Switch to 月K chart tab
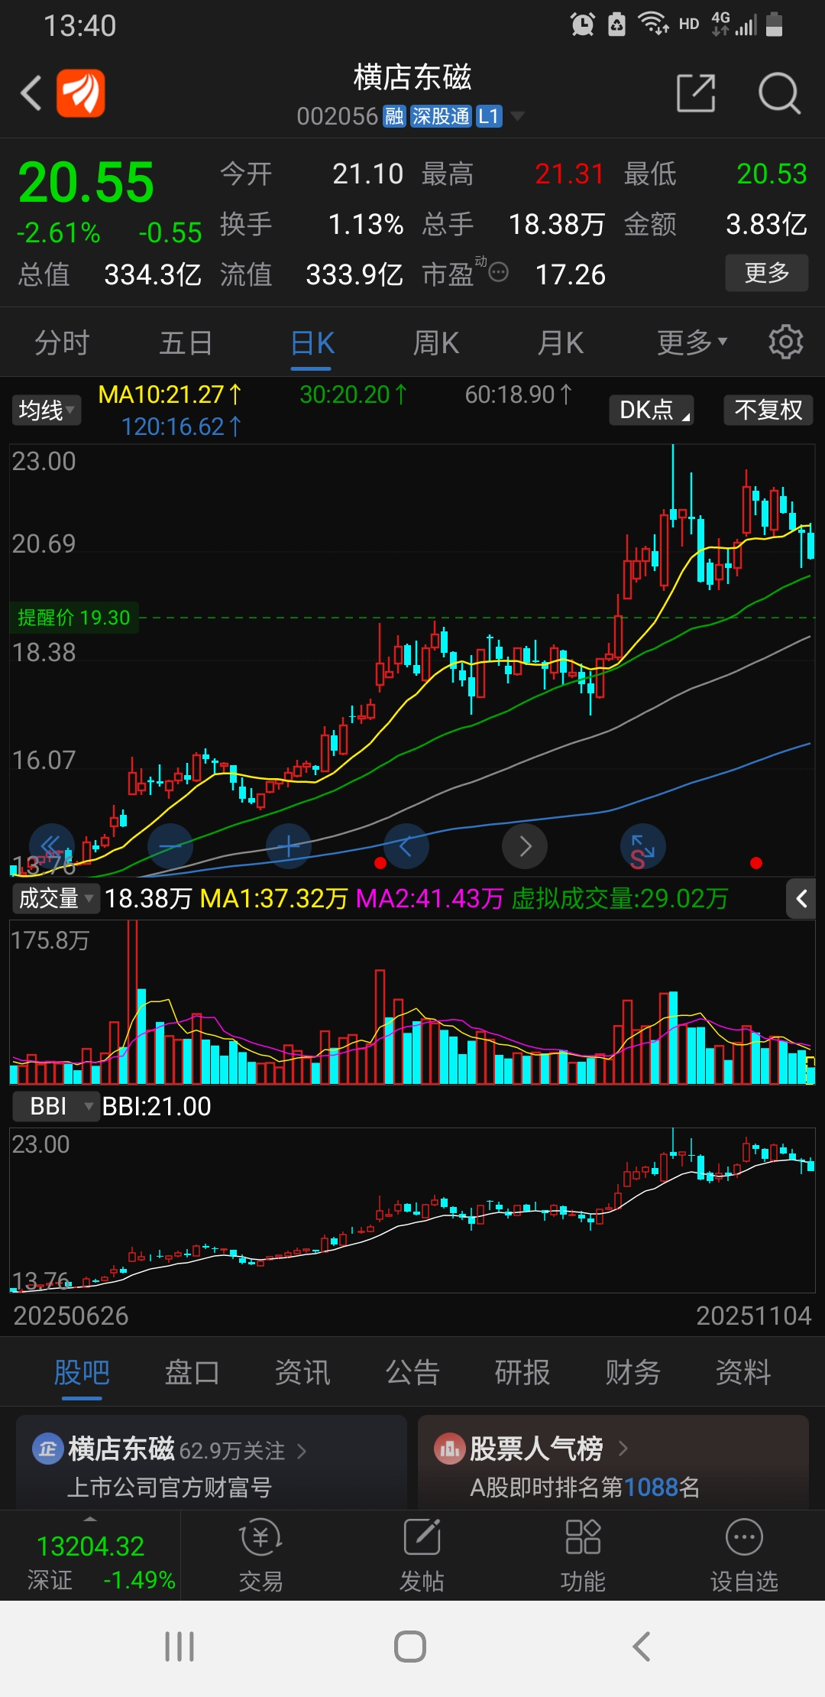The image size is (825, 1697). point(560,342)
